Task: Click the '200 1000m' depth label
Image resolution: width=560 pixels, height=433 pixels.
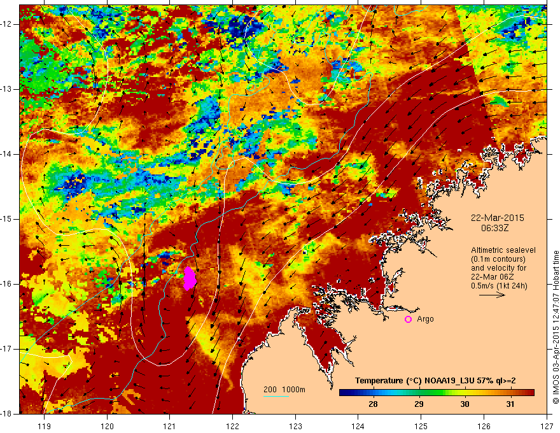Action: point(284,390)
